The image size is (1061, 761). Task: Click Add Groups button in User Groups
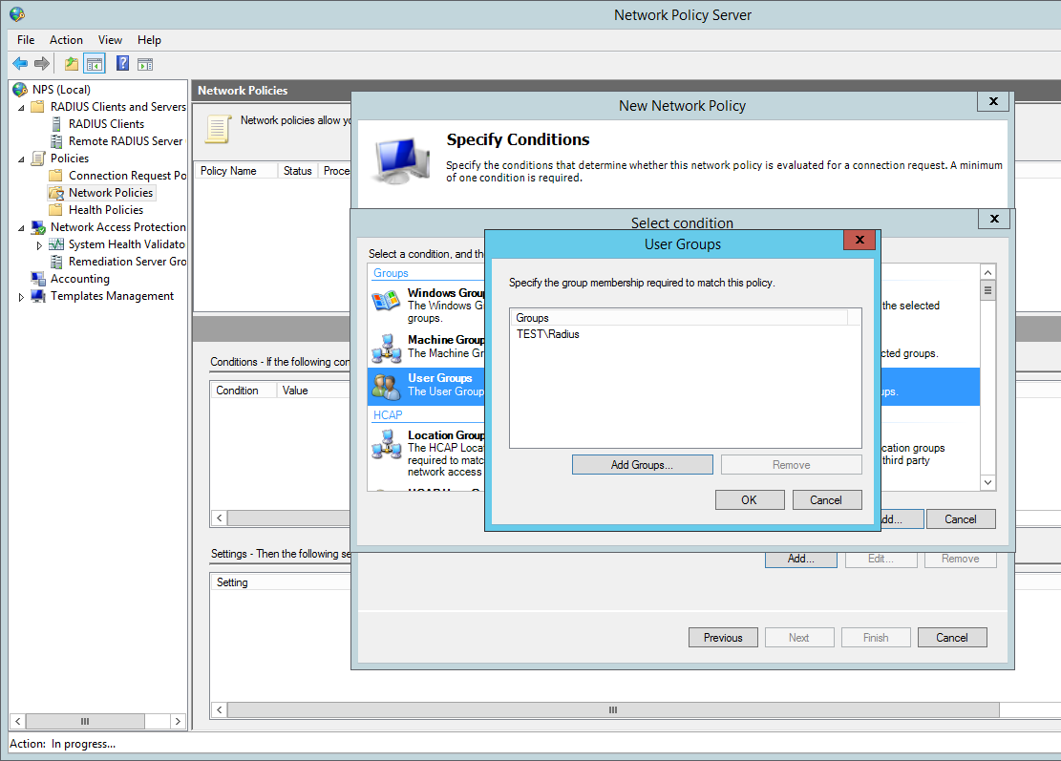pos(642,465)
